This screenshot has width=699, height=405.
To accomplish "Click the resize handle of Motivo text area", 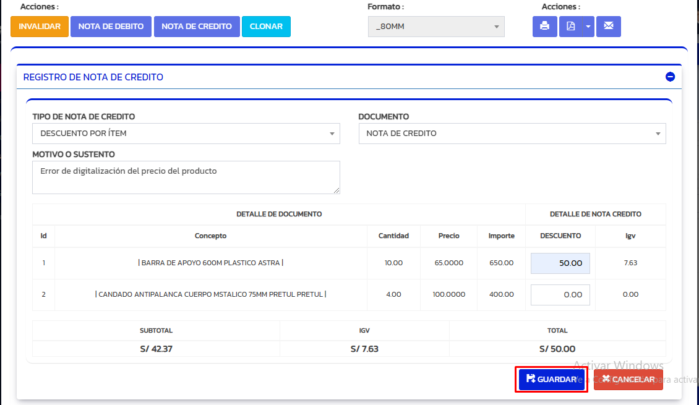I will (337, 190).
